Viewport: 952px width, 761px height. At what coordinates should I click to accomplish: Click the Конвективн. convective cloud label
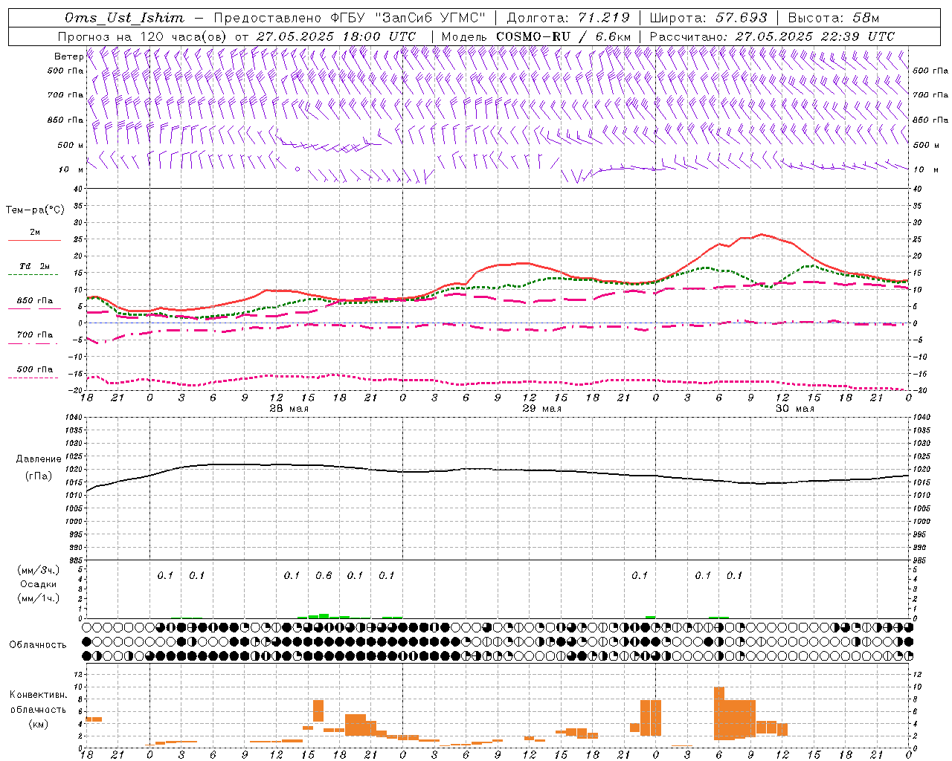[39, 695]
